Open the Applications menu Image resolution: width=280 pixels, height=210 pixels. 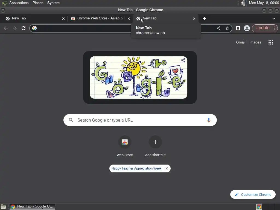pyautogui.click(x=19, y=3)
